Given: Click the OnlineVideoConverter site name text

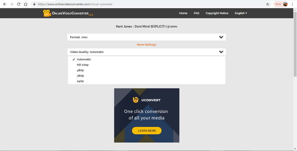Looking at the screenshot, I should [x=70, y=13].
